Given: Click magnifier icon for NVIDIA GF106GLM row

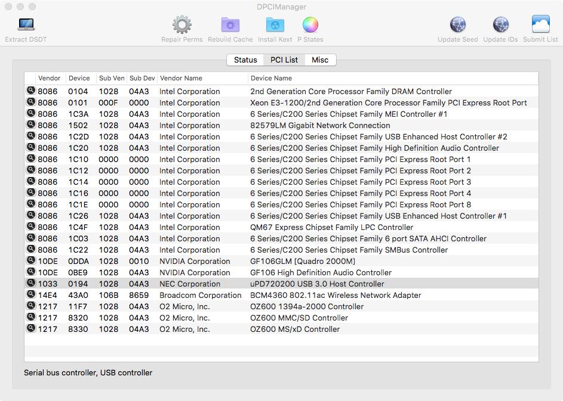Looking at the screenshot, I should [30, 261].
